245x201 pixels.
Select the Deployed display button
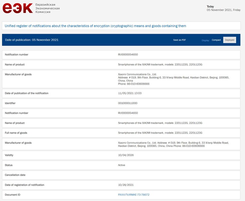click(x=229, y=40)
